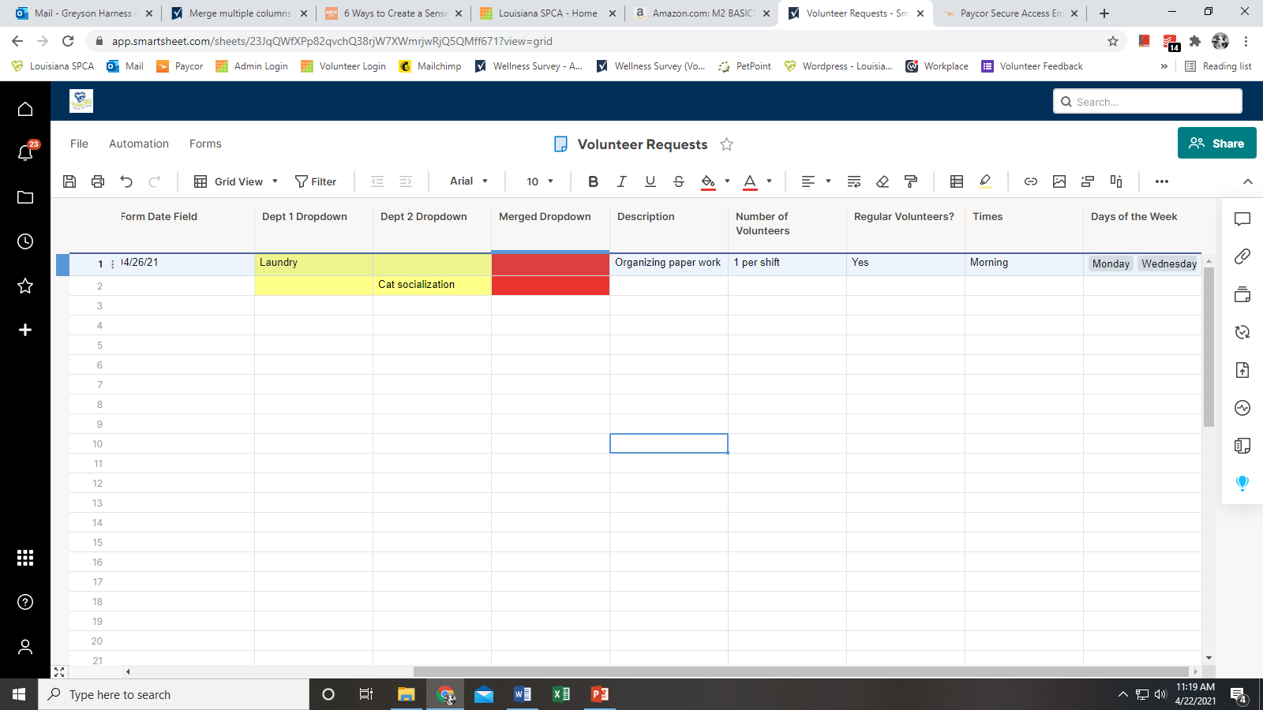Click the Smartsheet search field
This screenshot has width=1263, height=710.
click(x=1148, y=101)
